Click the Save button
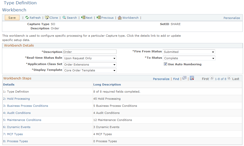Screen dimensions: 244x146 (x=12, y=18)
